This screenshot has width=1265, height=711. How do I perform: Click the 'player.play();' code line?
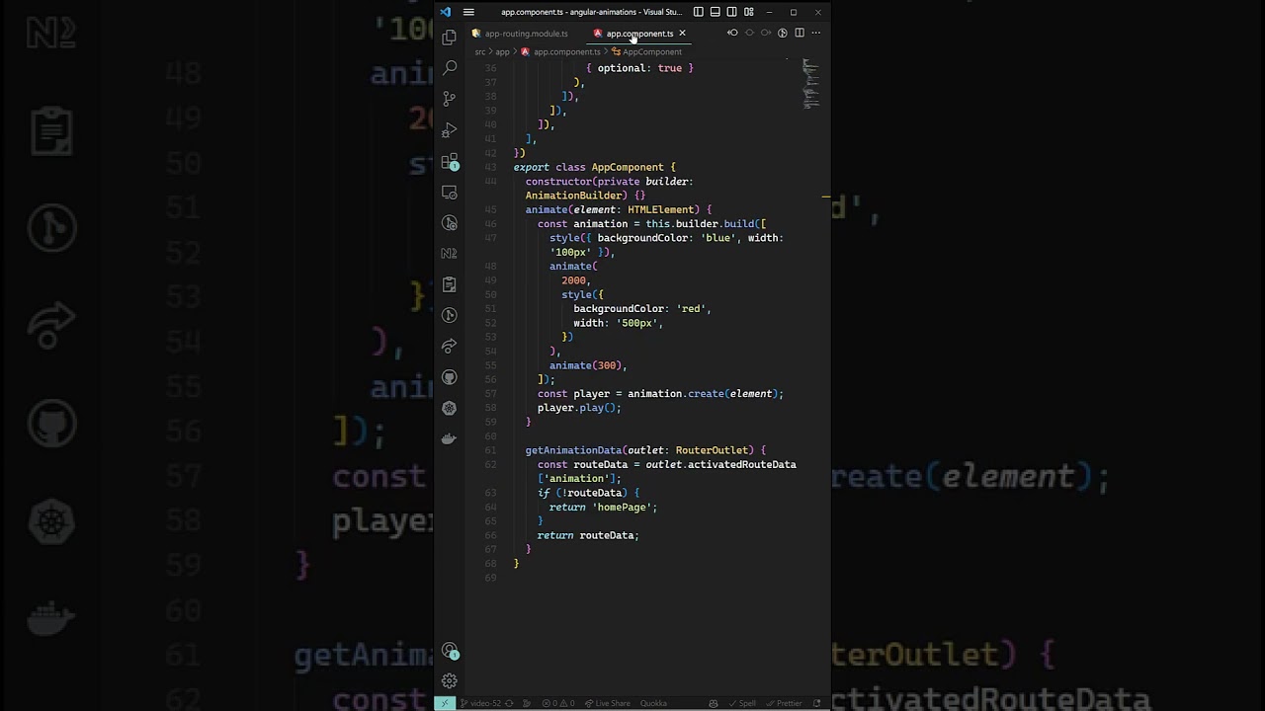pos(579,408)
